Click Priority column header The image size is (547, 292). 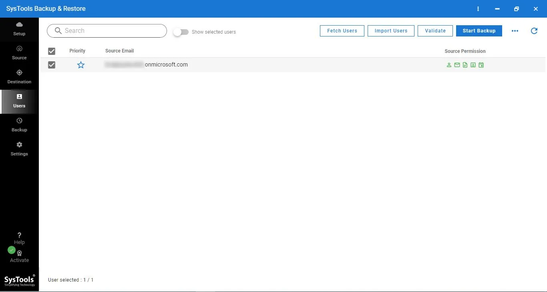[x=77, y=51]
